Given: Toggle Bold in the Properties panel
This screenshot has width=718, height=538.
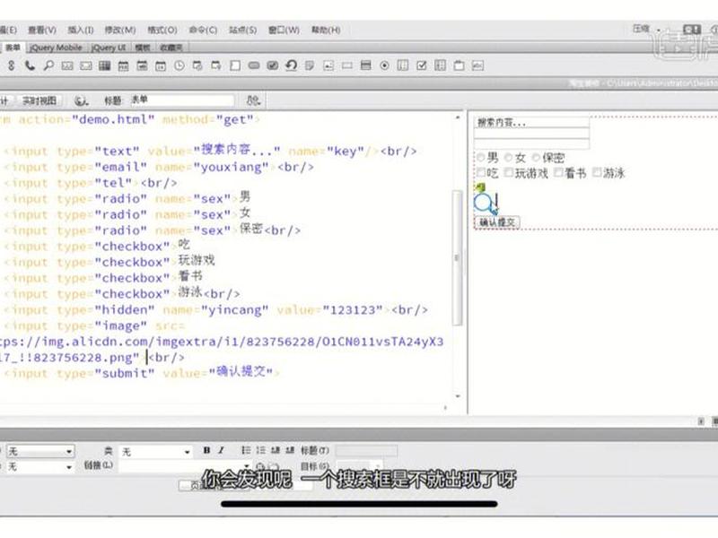Looking at the screenshot, I should click(206, 451).
